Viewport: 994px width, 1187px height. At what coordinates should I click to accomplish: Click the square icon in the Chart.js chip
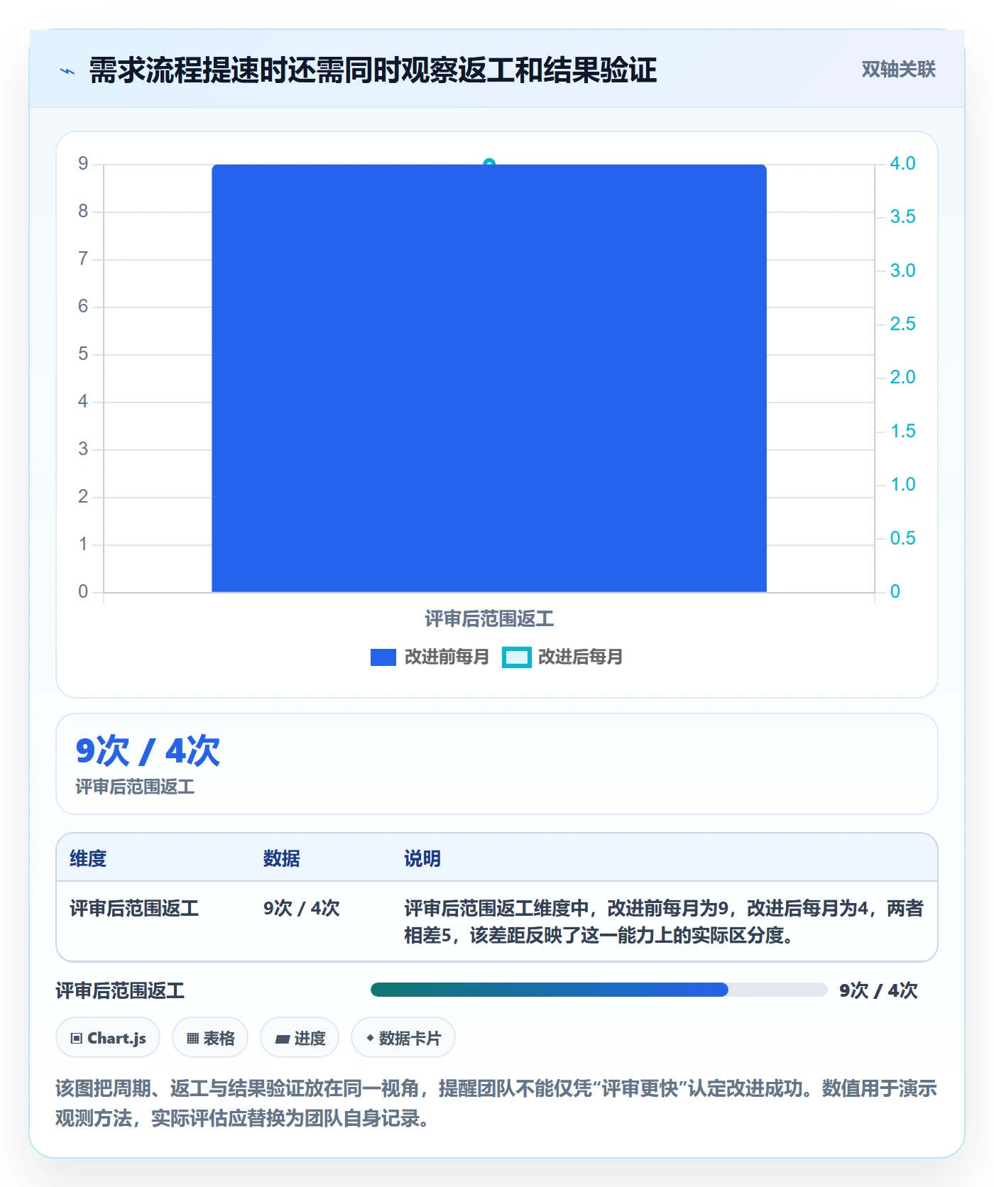pyautogui.click(x=77, y=1039)
